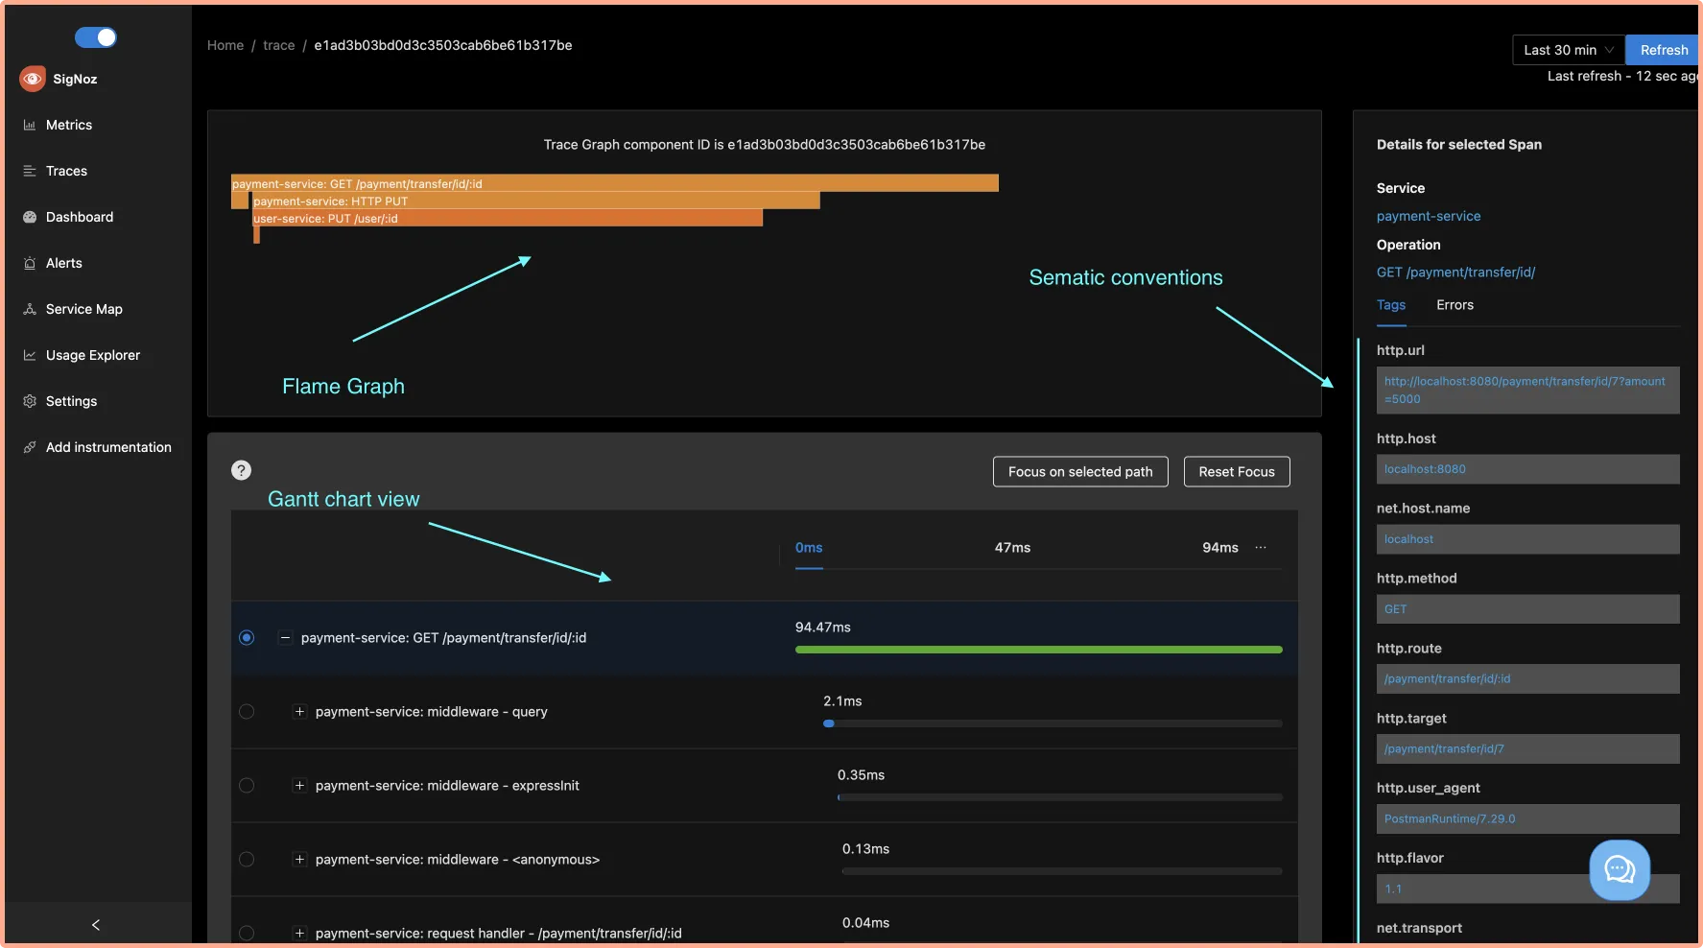Click the Refresh button
The width and height of the screenshot is (1703, 948).
tap(1664, 50)
